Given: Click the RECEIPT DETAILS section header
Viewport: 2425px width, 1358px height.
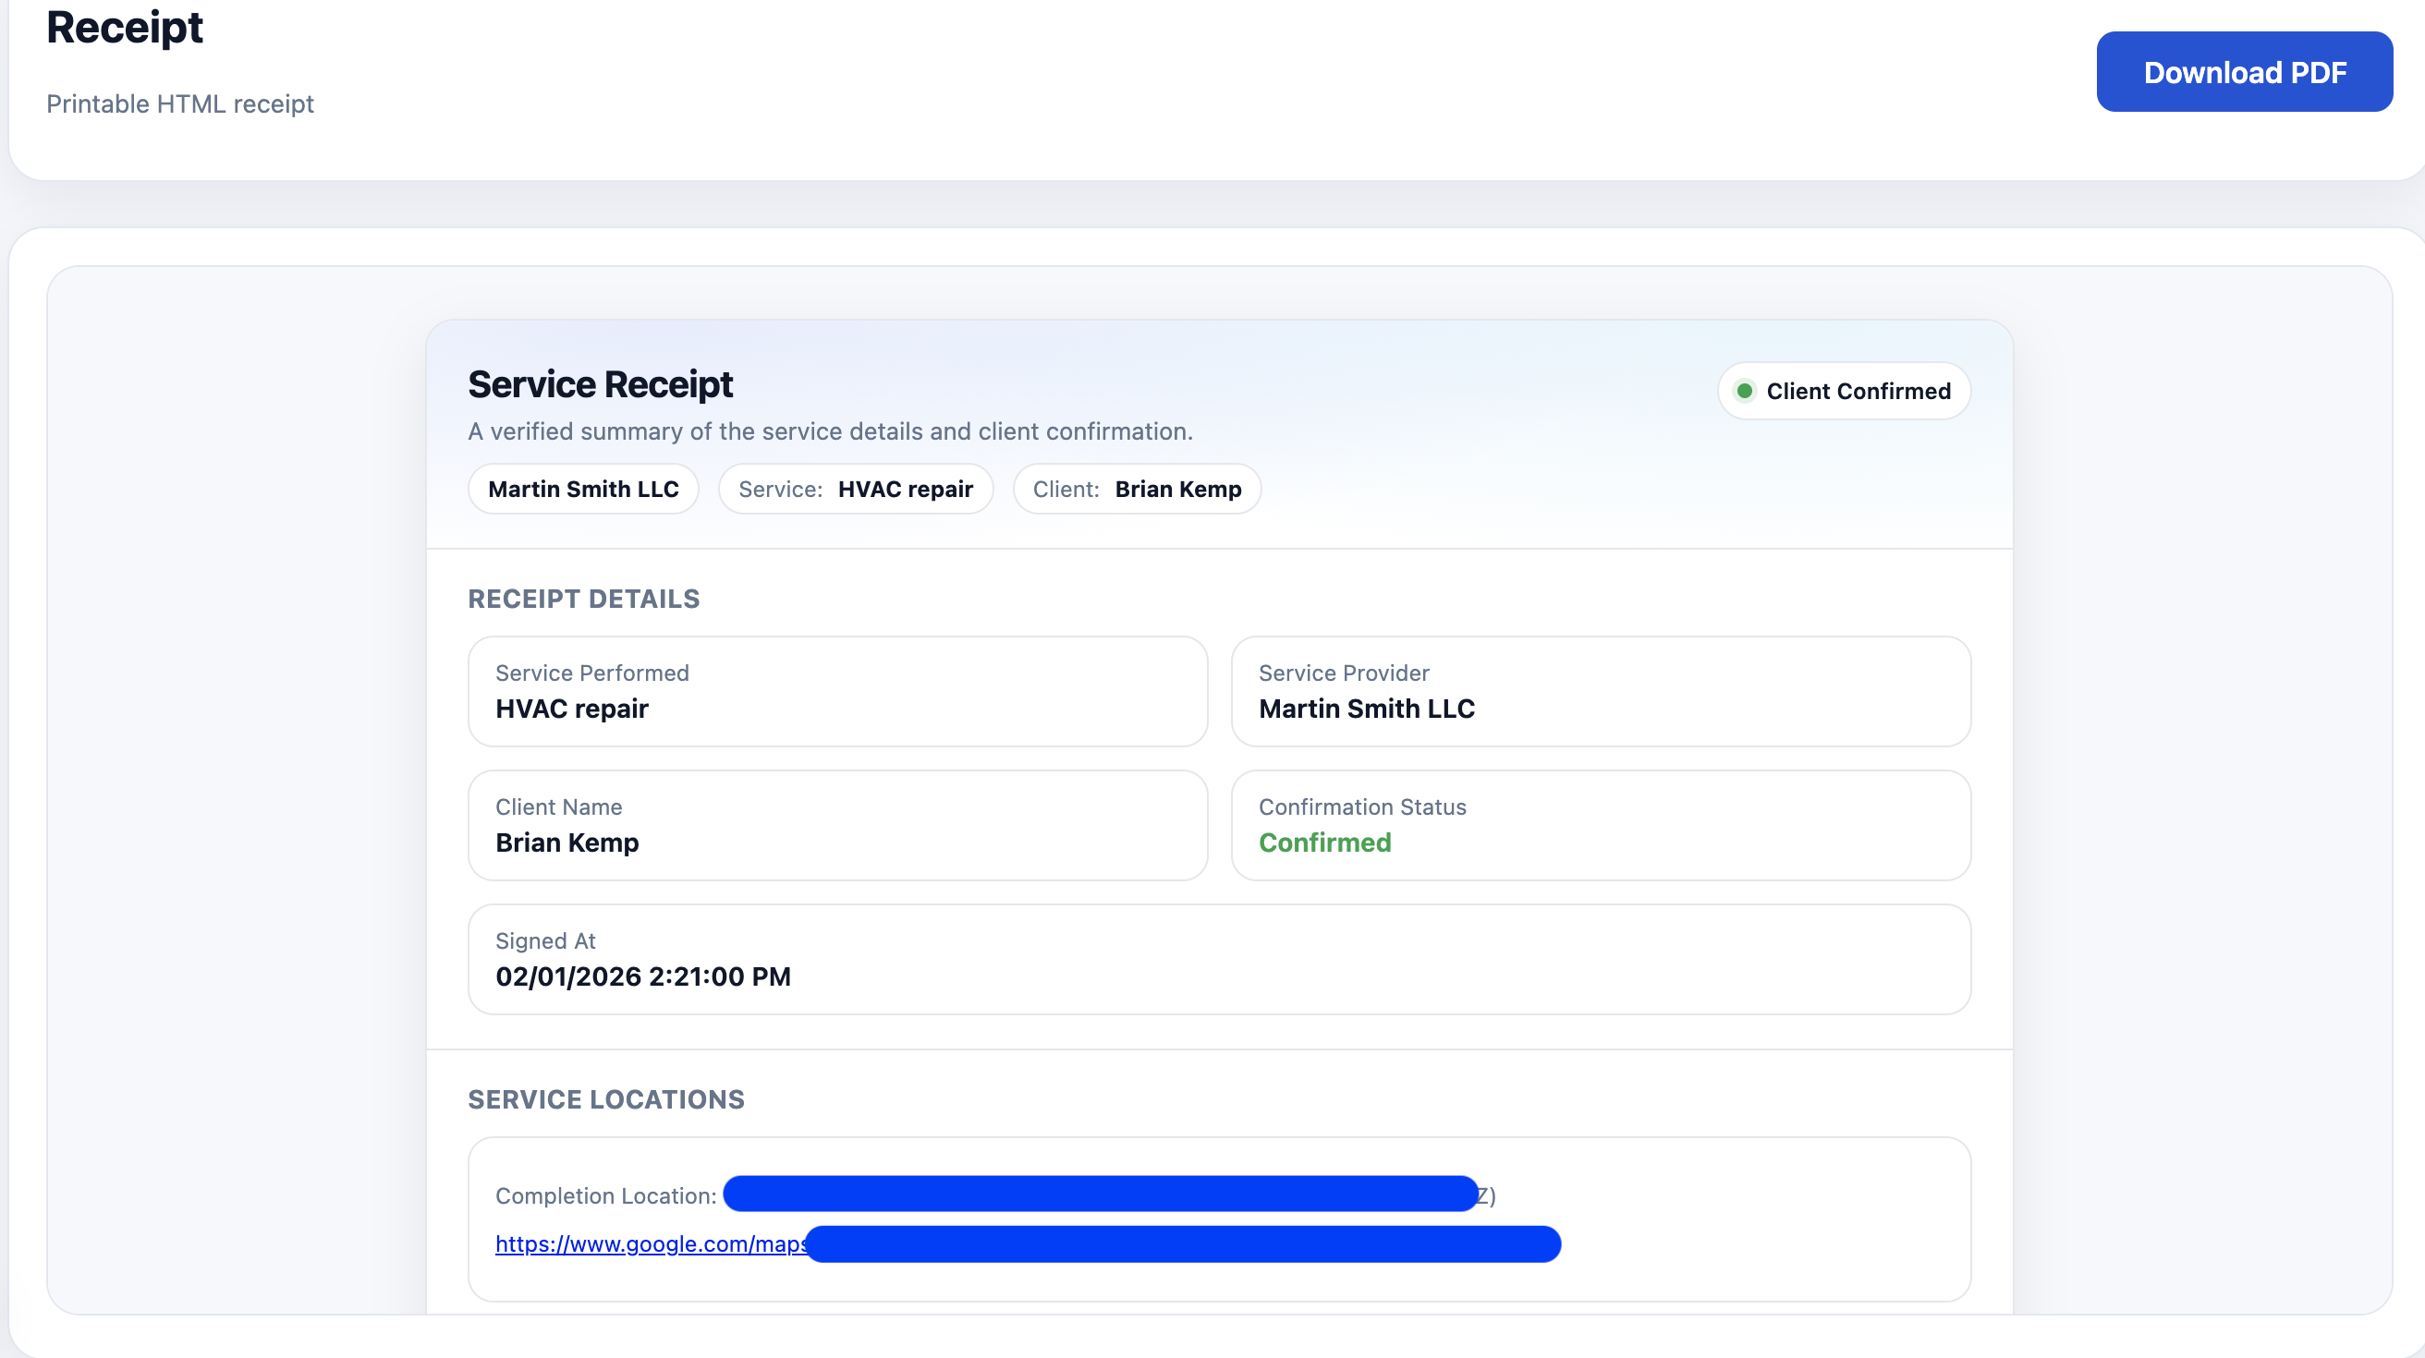Looking at the screenshot, I should click(584, 599).
